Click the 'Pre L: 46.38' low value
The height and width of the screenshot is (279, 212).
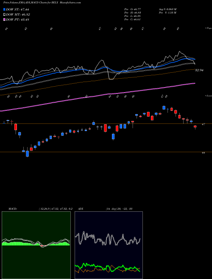click(x=133, y=16)
